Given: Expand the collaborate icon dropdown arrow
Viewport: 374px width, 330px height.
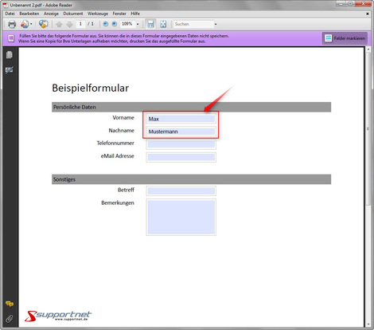Looking at the screenshot, I should (31, 24).
